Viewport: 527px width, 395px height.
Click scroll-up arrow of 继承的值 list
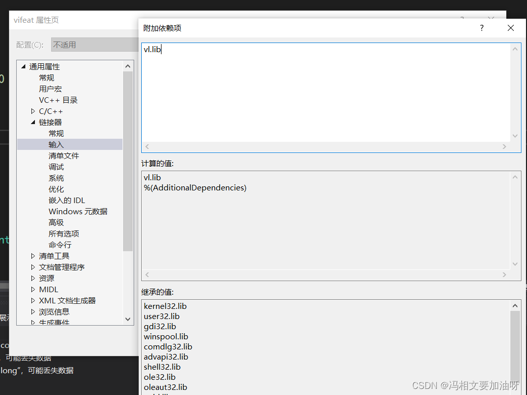point(515,305)
